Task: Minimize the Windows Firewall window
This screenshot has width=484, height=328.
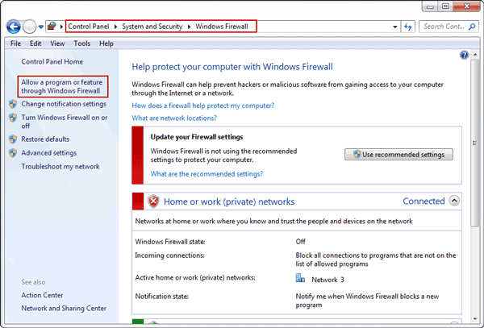Action: pos(431,6)
